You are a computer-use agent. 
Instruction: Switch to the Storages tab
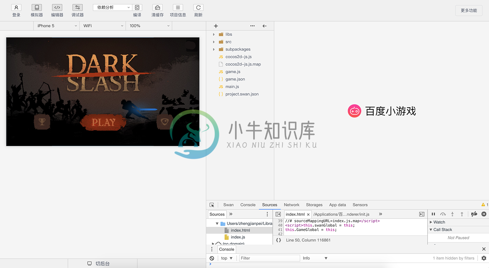point(314,205)
